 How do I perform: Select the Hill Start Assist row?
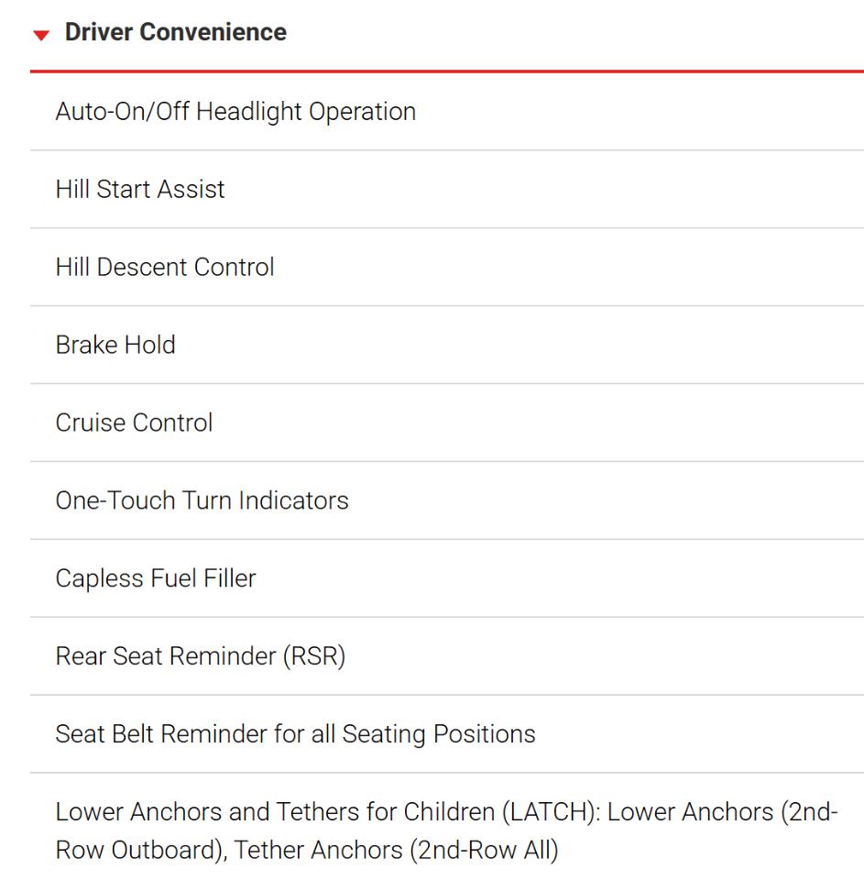[x=447, y=189]
